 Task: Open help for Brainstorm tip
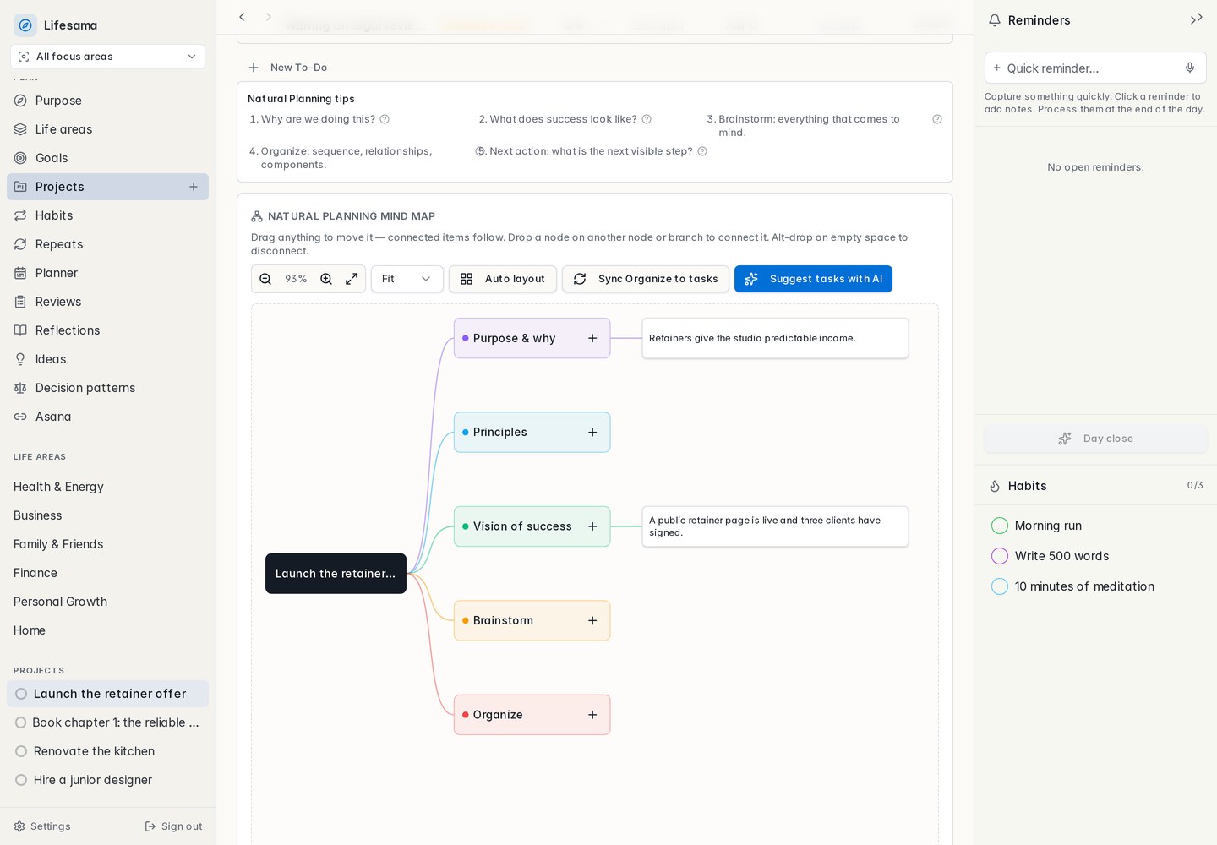point(937,119)
